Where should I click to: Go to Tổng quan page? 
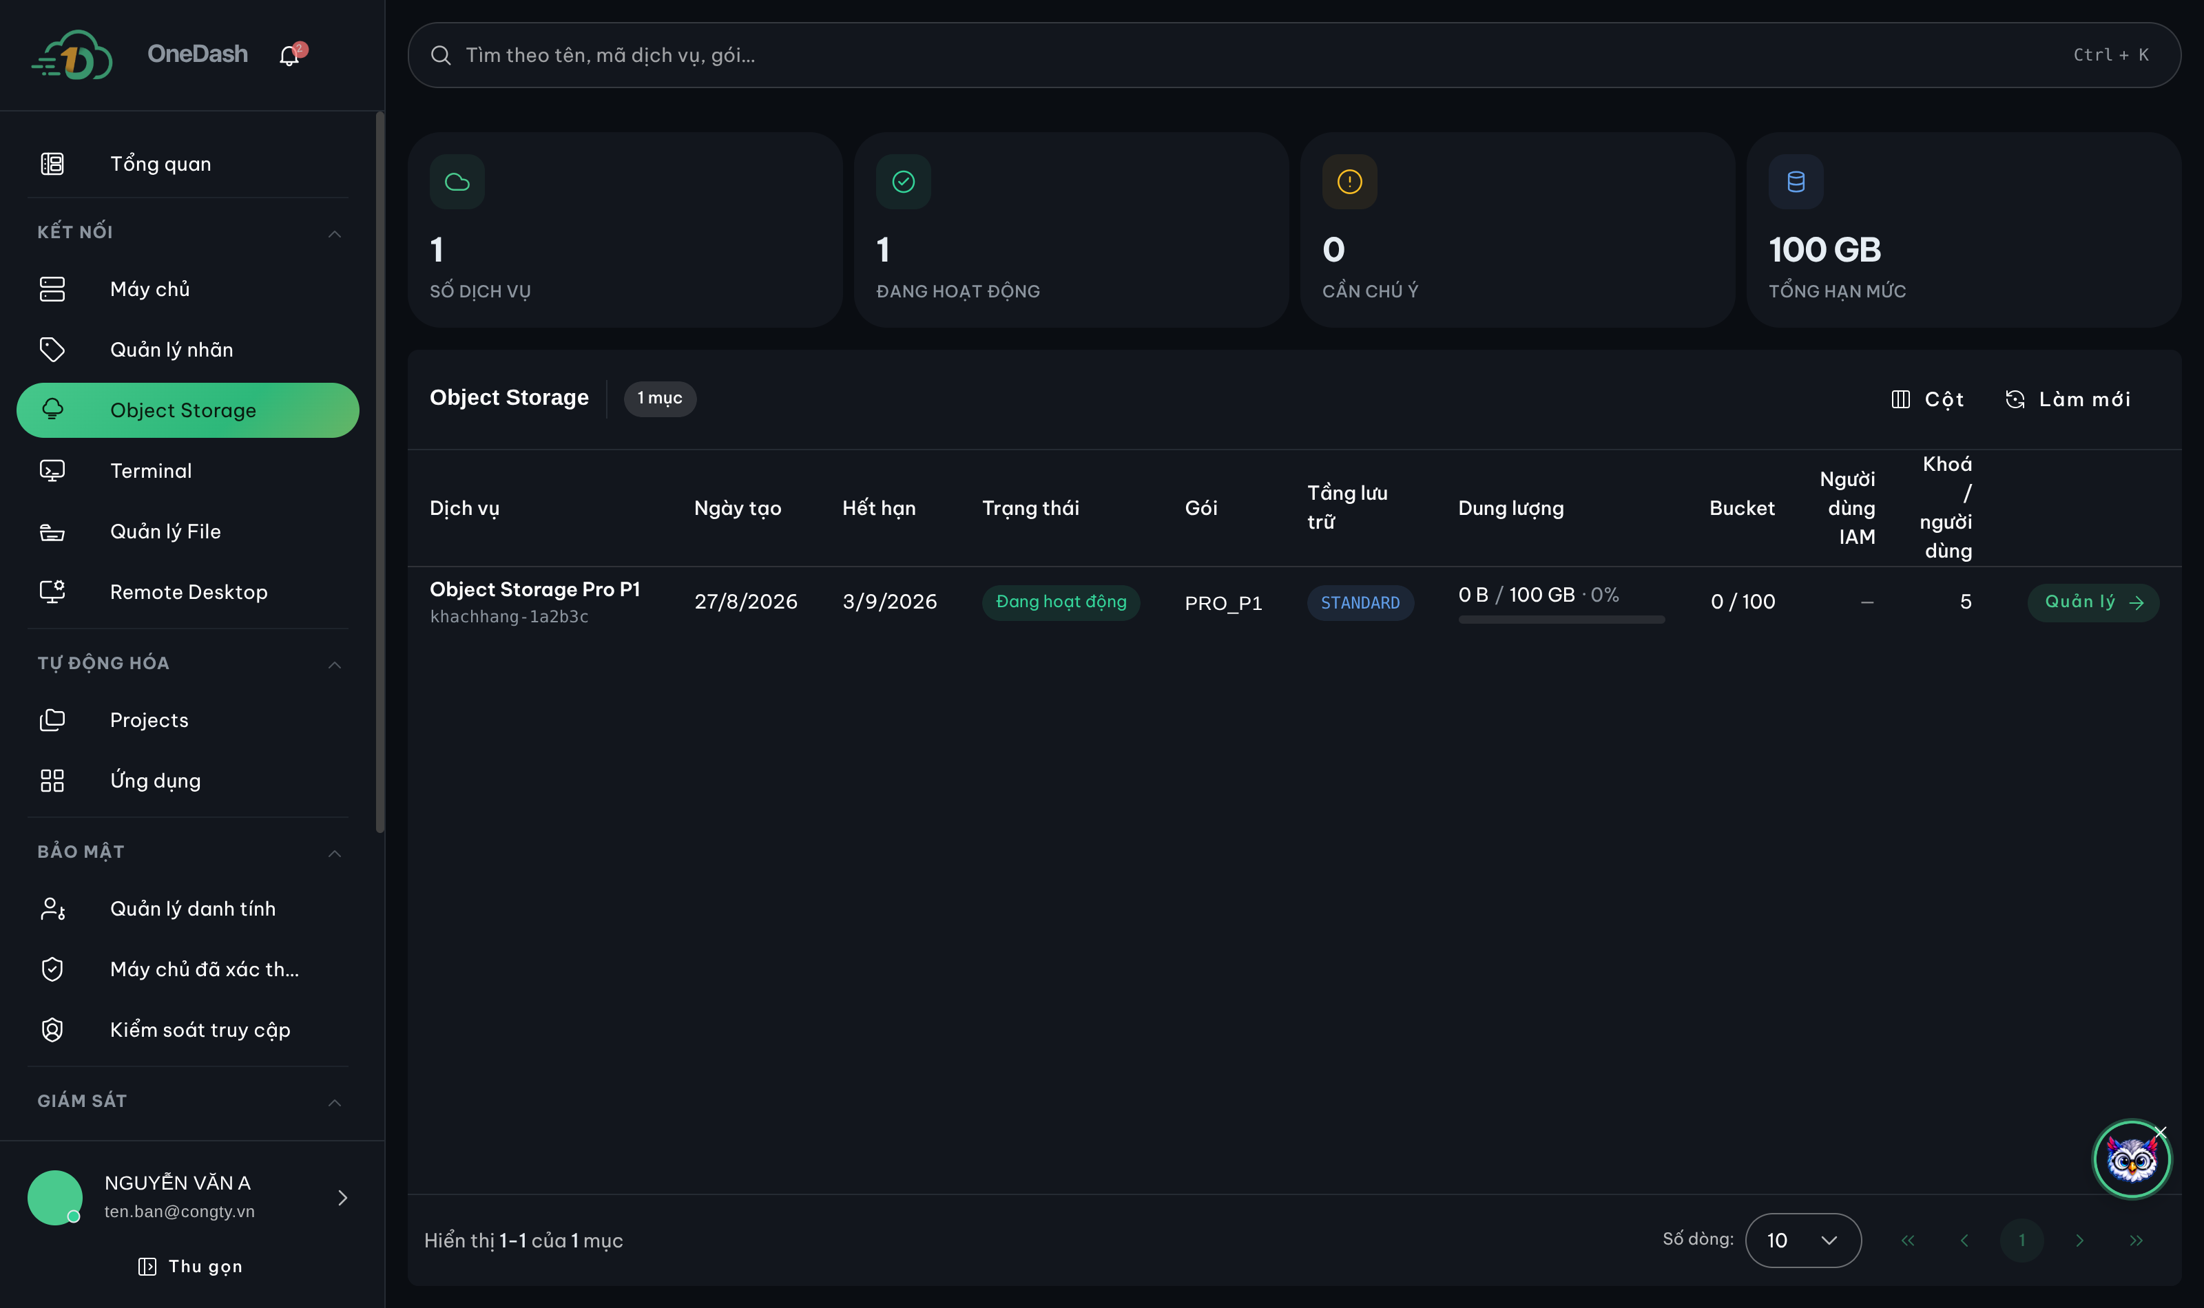[187, 164]
